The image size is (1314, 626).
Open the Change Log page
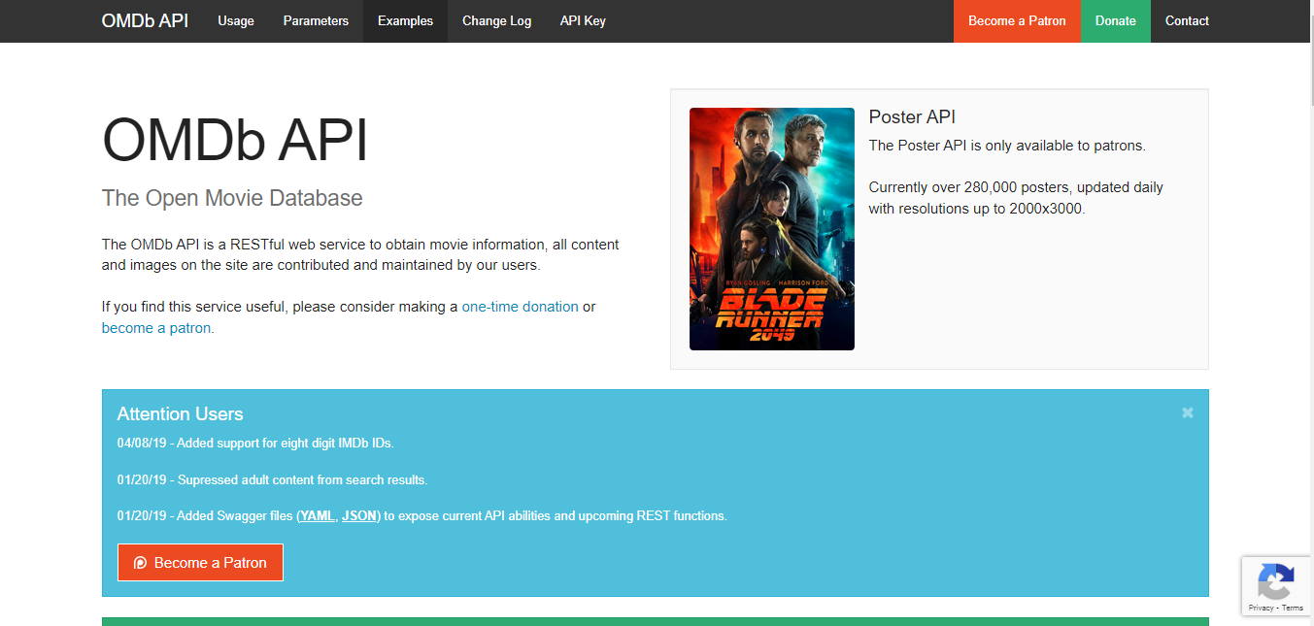point(496,20)
